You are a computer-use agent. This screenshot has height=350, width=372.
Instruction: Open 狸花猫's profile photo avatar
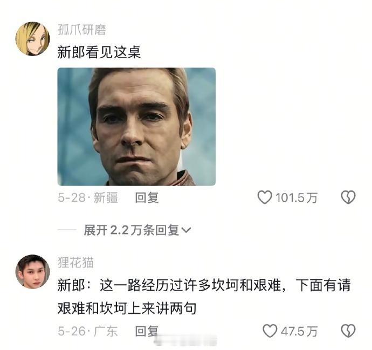pos(32,272)
